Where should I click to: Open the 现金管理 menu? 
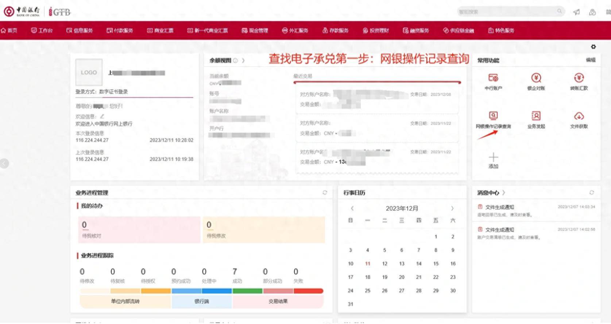pos(255,31)
